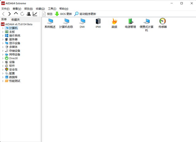Expand the 存储设备 tree node
The width and height of the screenshot is (196, 142).
tap(3, 51)
